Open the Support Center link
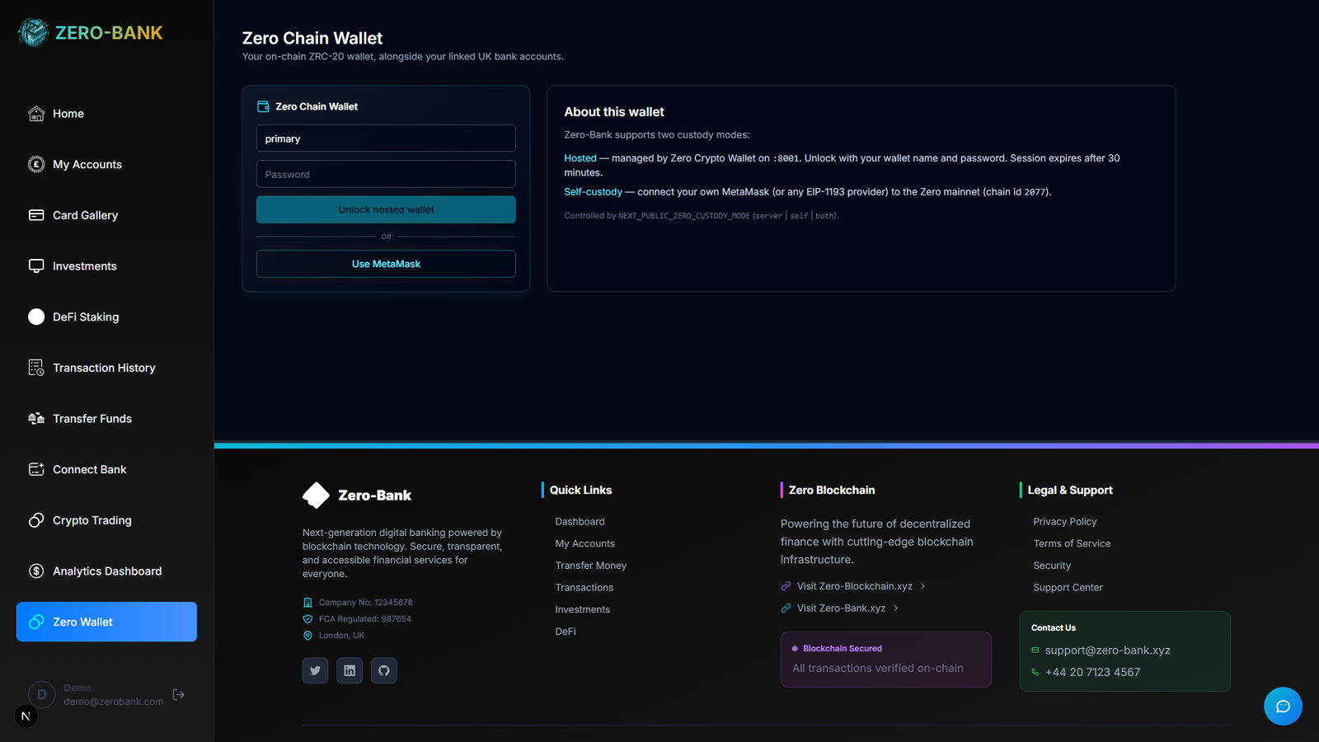This screenshot has width=1319, height=742. tap(1068, 588)
